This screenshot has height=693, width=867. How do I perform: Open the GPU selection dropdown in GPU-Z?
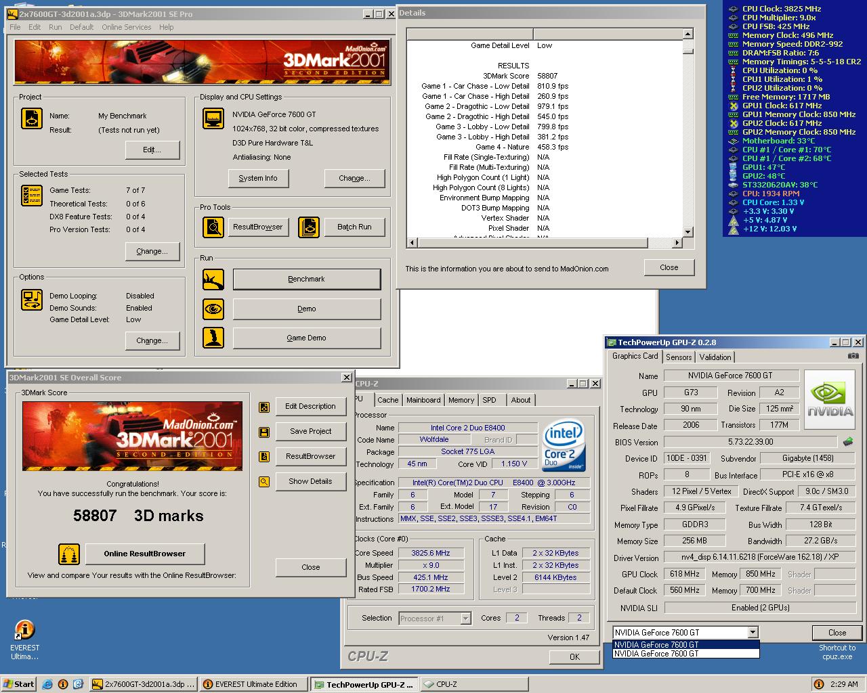[x=752, y=632]
